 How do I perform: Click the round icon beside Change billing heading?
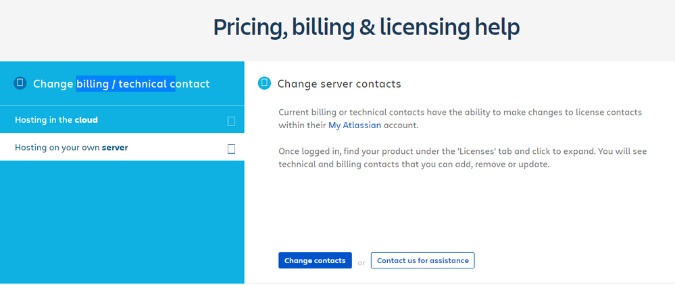[20, 83]
